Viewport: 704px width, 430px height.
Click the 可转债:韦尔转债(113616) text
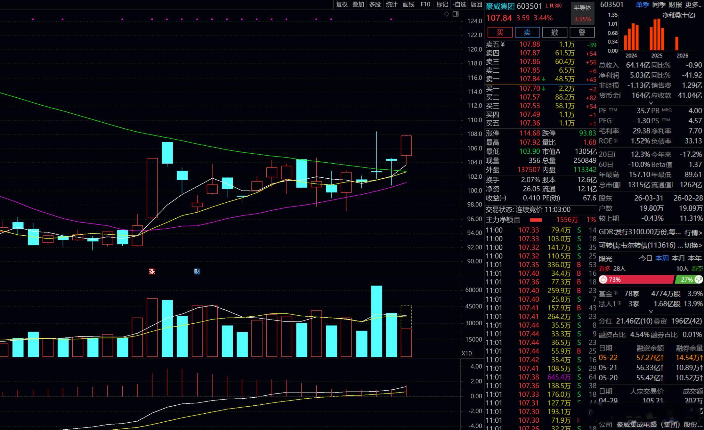[x=637, y=245]
